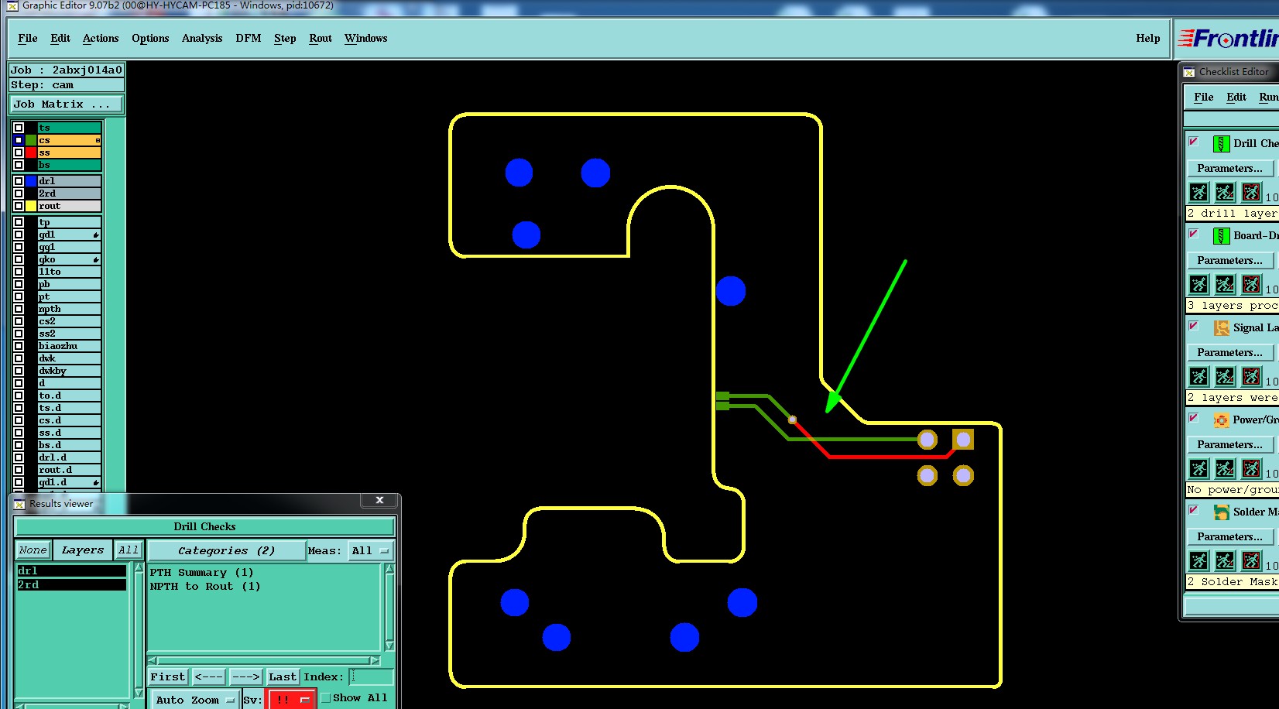Click second runner icon under Solder Mask Checks

click(x=1225, y=560)
